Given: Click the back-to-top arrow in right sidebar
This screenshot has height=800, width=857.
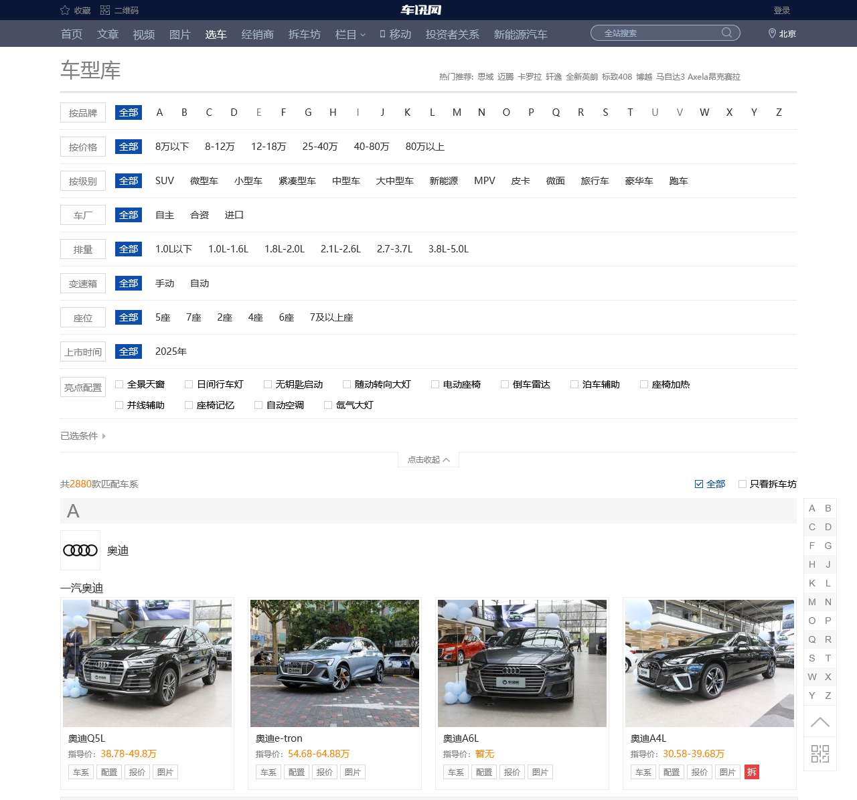Looking at the screenshot, I should point(820,722).
